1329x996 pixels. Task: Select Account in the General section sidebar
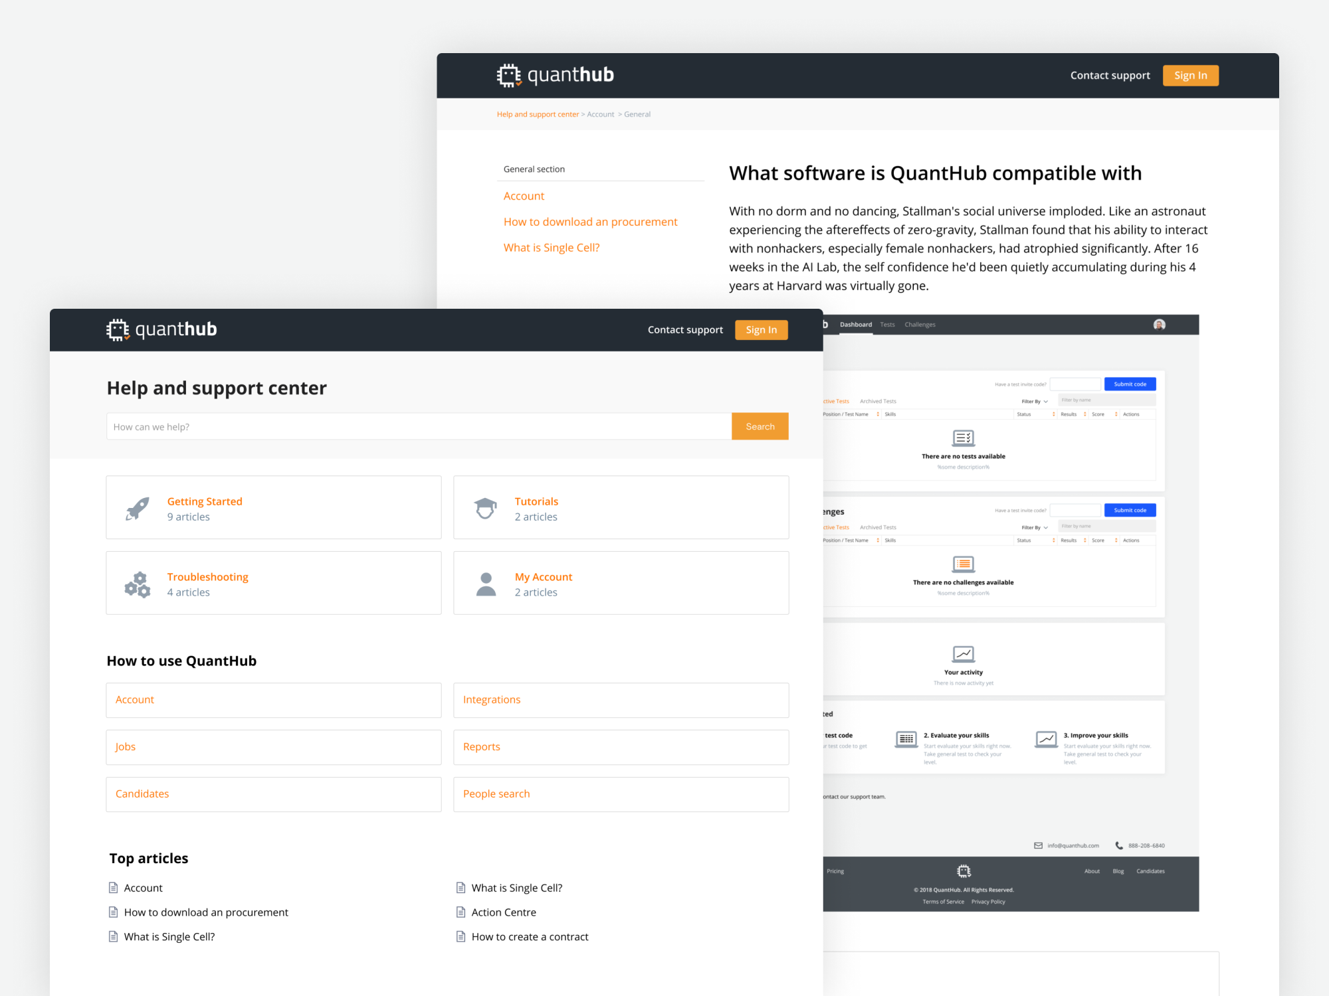click(x=524, y=196)
